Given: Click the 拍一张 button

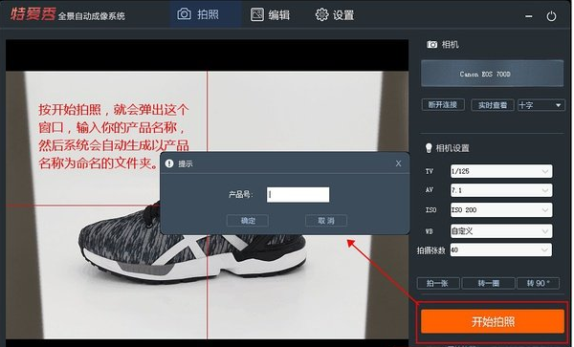Looking at the screenshot, I should point(438,283).
